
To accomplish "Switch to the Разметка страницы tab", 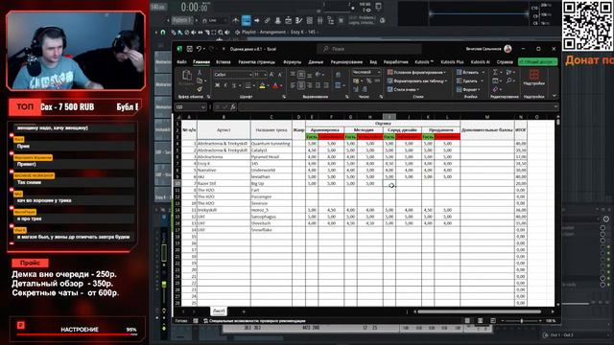I will tap(256, 61).
